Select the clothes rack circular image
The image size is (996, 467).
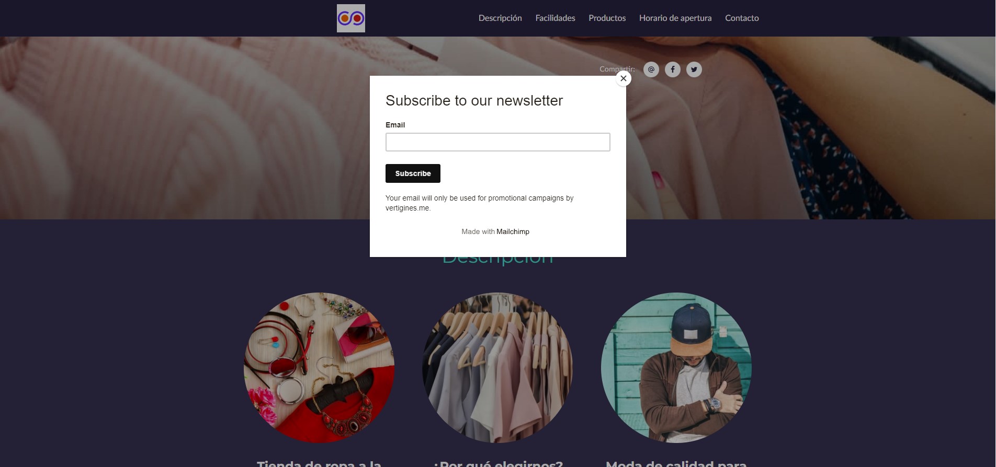(497, 367)
